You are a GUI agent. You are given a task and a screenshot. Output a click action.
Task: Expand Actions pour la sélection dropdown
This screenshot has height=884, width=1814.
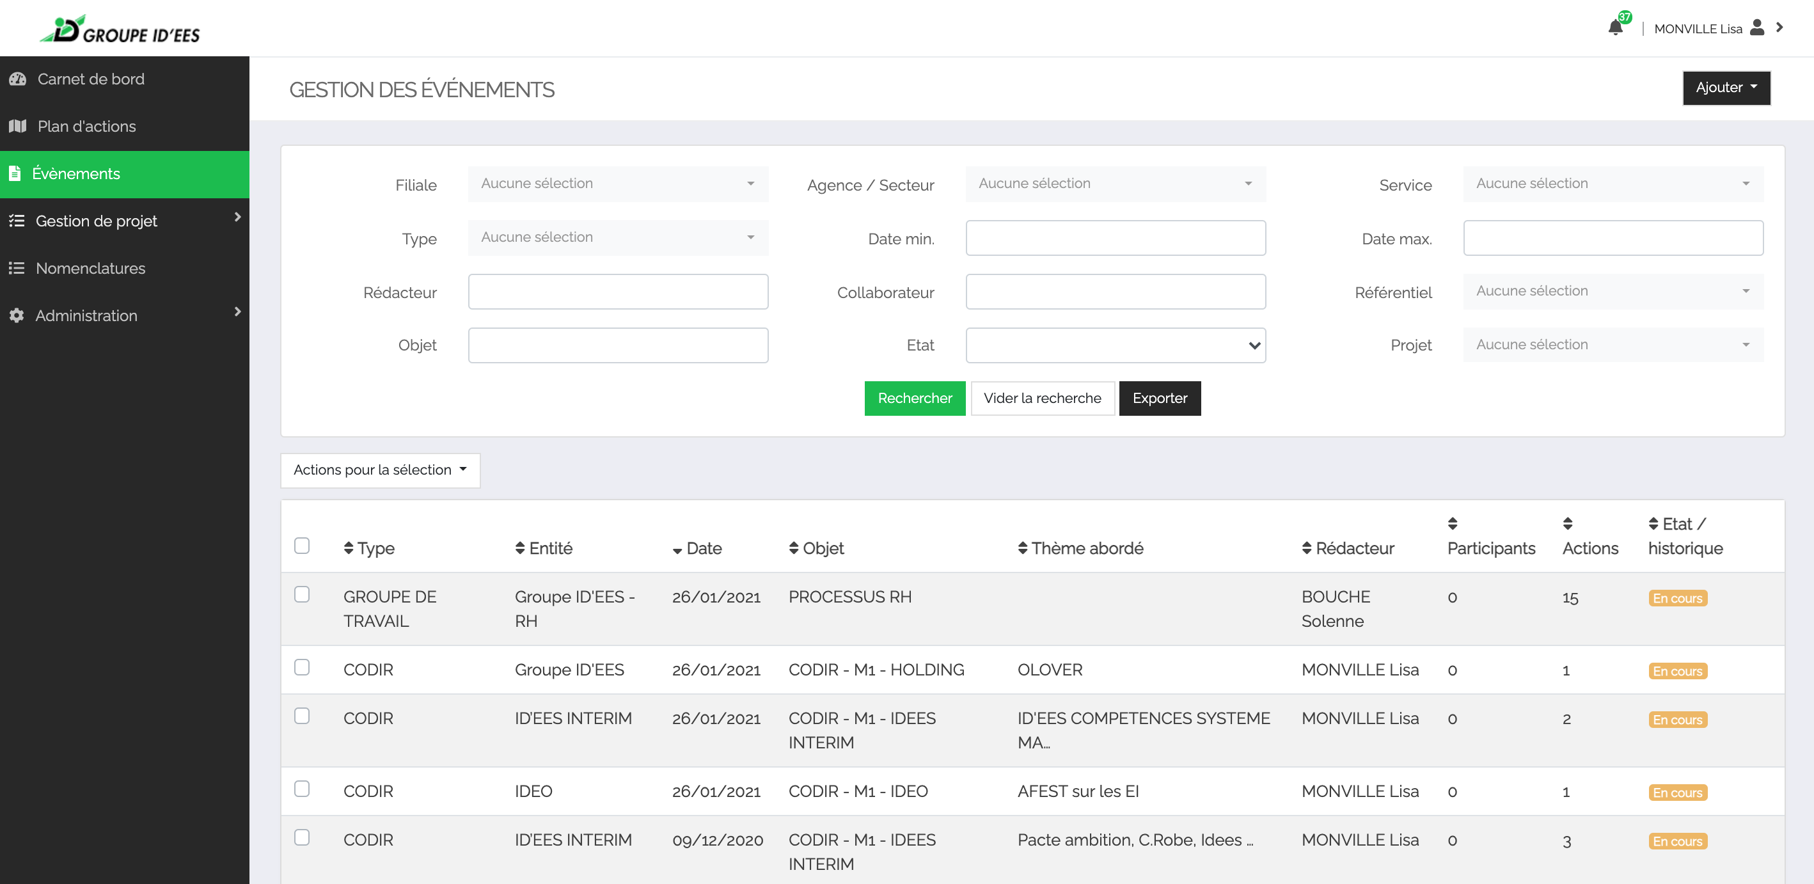click(379, 470)
